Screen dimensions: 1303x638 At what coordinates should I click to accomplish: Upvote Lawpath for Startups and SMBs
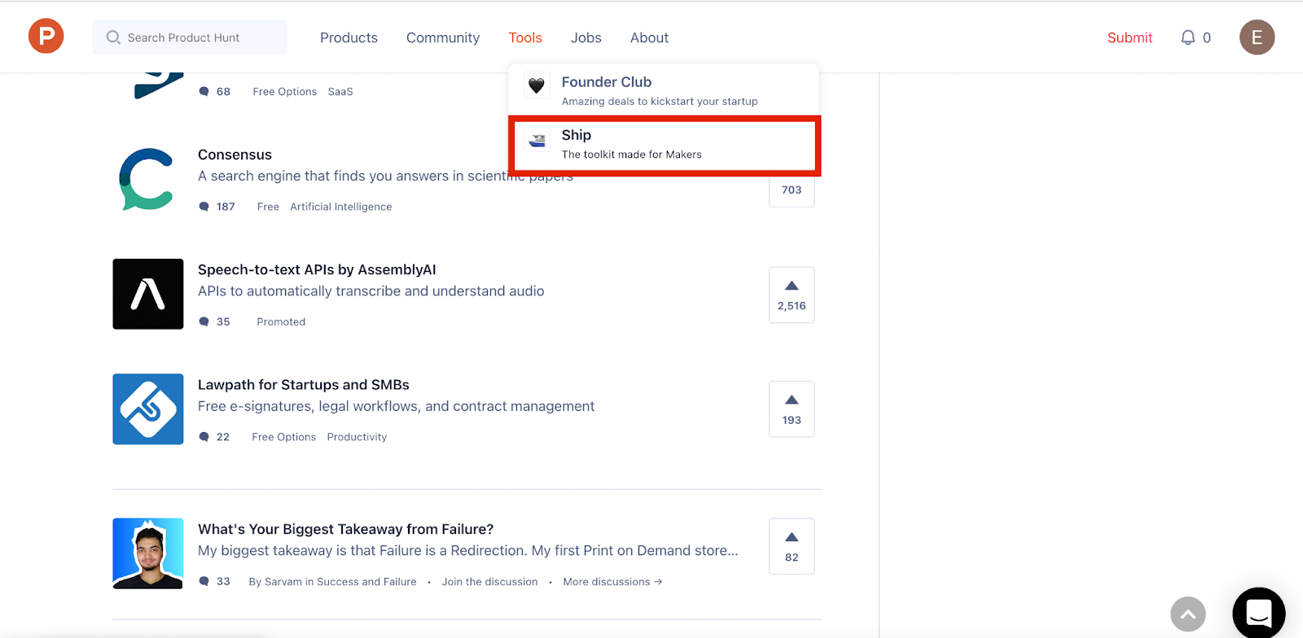click(792, 409)
